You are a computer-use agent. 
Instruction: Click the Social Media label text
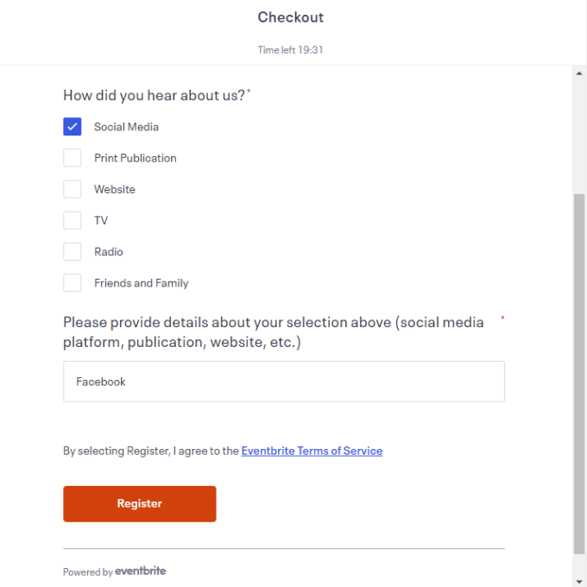tap(126, 127)
